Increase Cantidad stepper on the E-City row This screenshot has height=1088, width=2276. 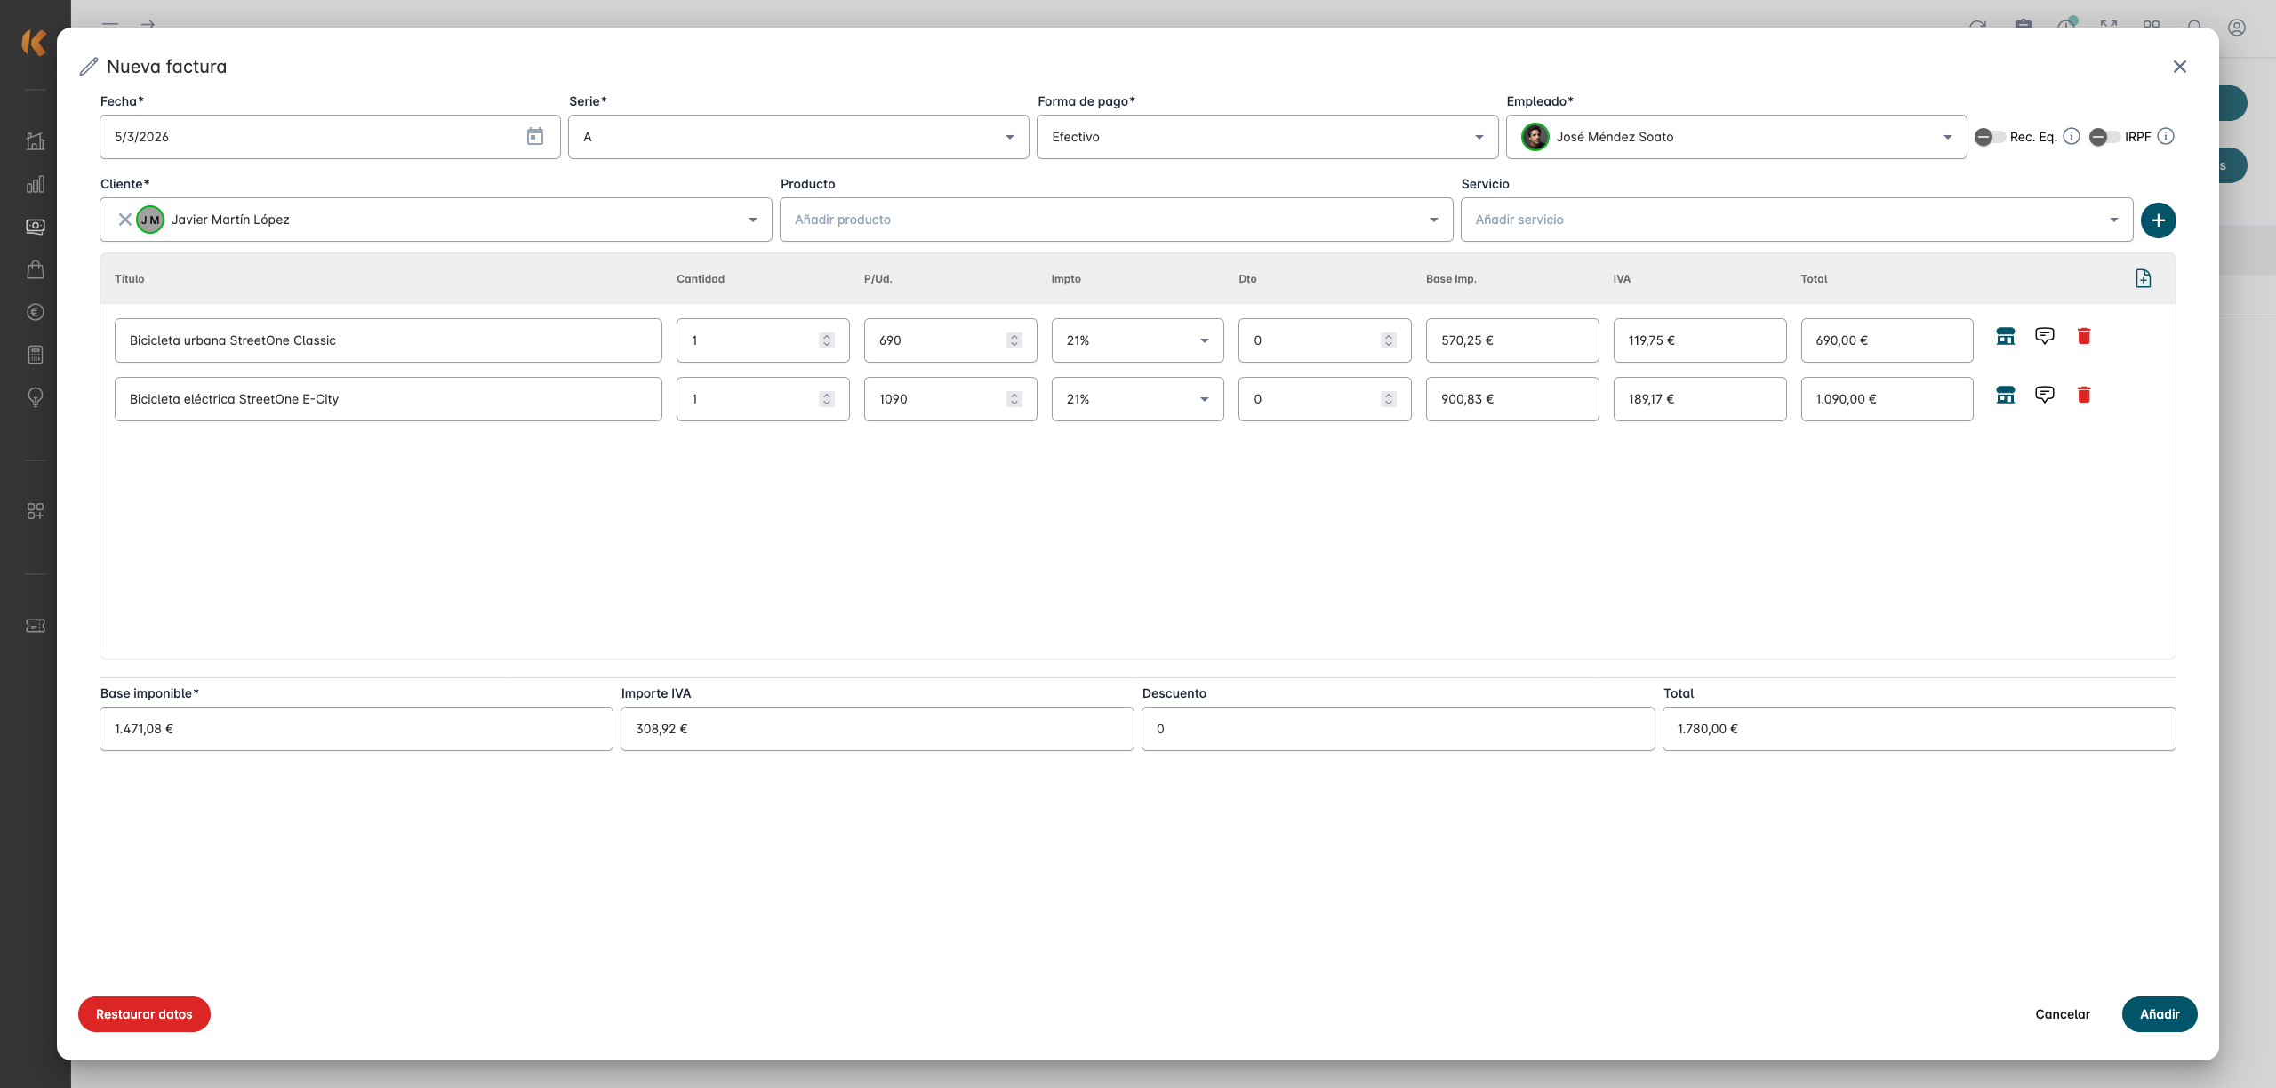[x=827, y=395]
